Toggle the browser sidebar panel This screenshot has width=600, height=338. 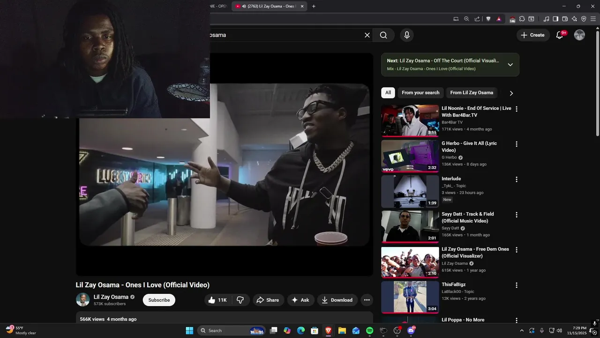click(x=555, y=19)
